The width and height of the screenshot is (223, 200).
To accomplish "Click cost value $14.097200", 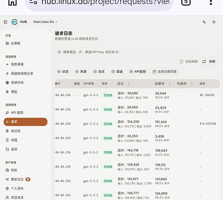I will click(208, 124).
